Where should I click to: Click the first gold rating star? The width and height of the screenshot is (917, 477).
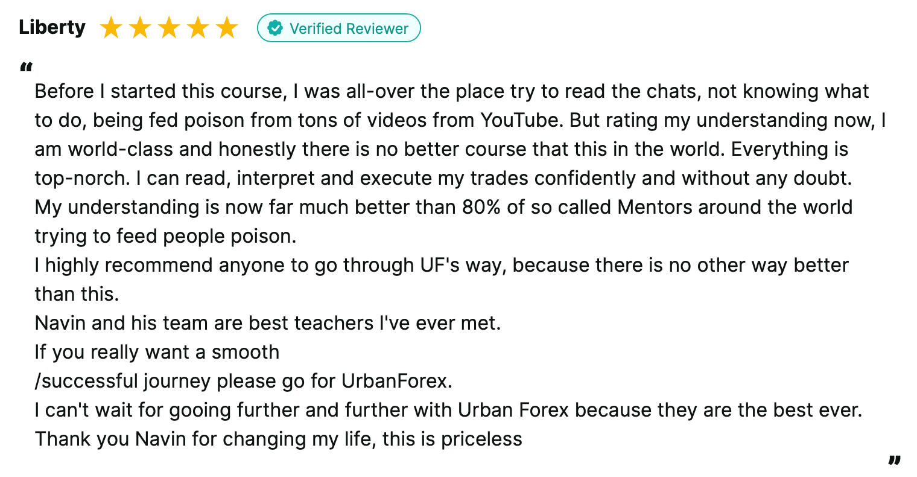coord(111,28)
